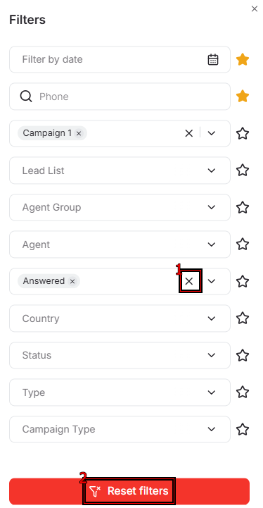Click the magnifier icon in Phone search

[x=26, y=97]
